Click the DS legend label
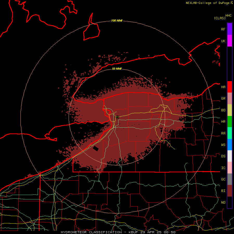 [223, 156]
